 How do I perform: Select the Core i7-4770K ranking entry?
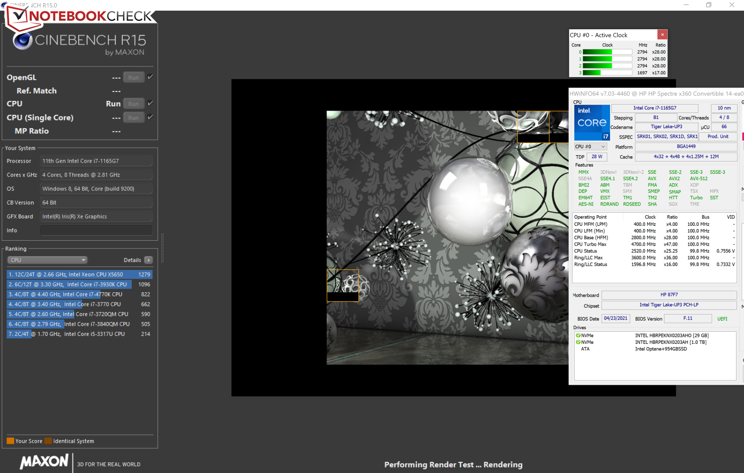pyautogui.click(x=79, y=295)
